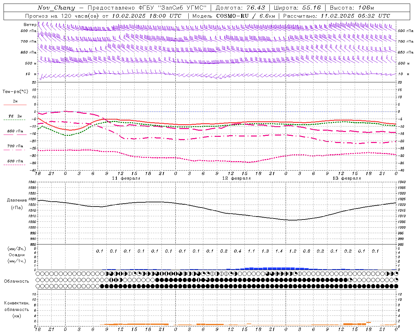The image size is (415, 332).
Task: Click the 12 февраля date label
Action: (x=236, y=178)
